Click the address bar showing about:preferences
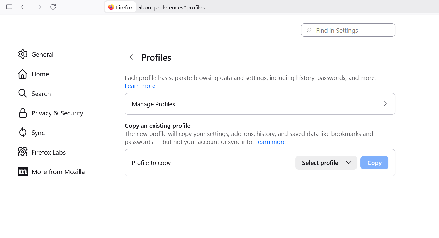Viewport: 439px width, 238px height. click(172, 7)
